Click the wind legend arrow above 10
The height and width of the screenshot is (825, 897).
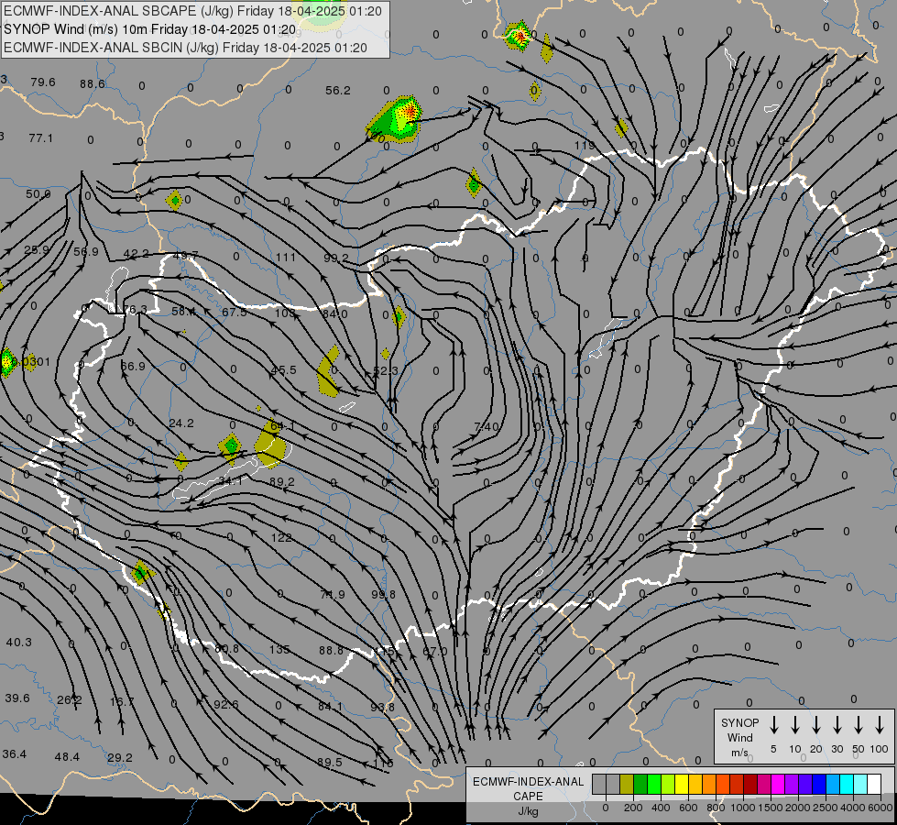pos(794,724)
